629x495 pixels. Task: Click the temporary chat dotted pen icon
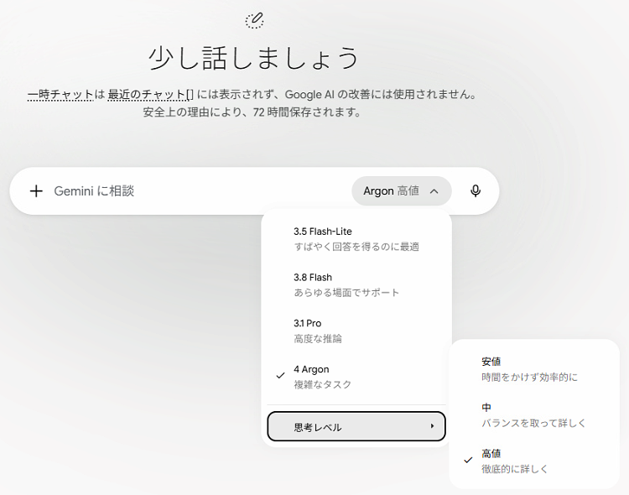pos(254,20)
